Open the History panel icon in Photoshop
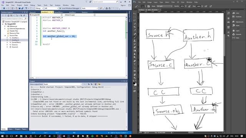The width and height of the screenshot is (246, 138). coord(228,13)
